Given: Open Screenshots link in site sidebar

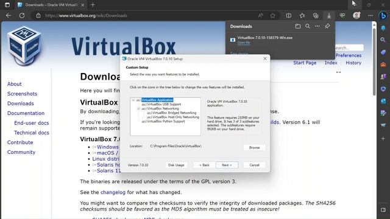Looking at the screenshot, I should [x=22, y=94].
